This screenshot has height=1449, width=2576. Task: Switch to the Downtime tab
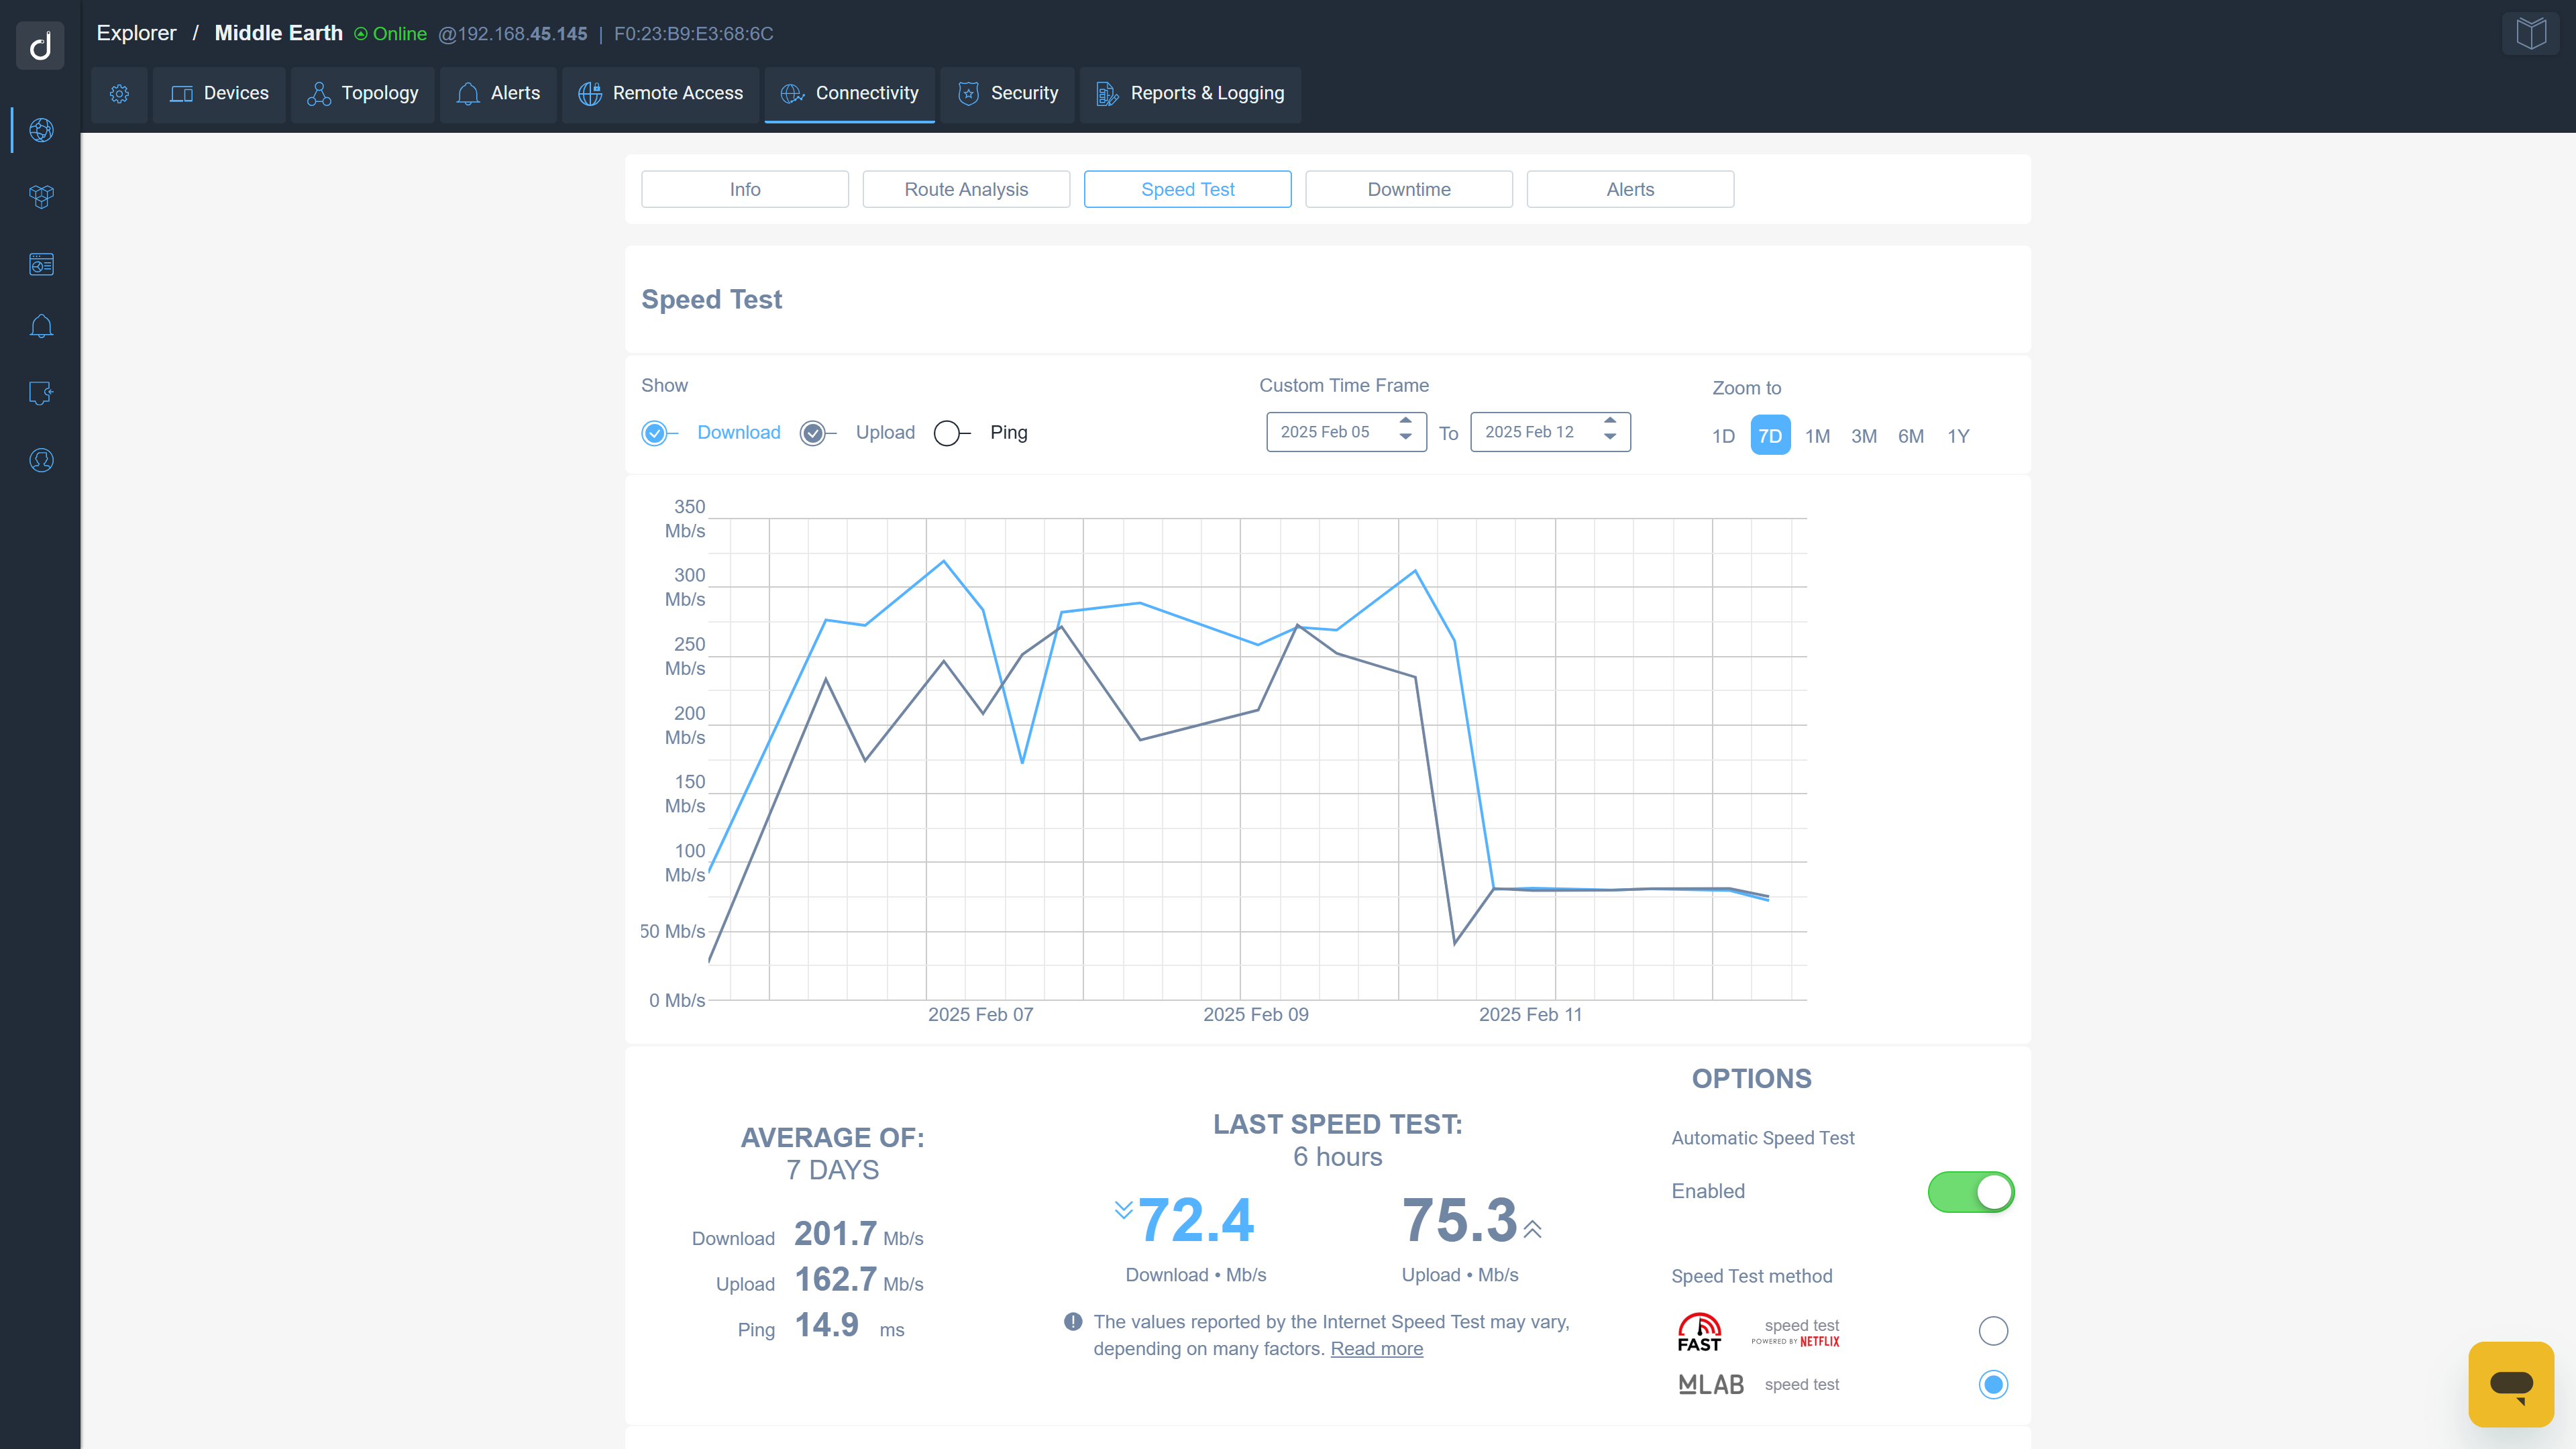point(1408,189)
